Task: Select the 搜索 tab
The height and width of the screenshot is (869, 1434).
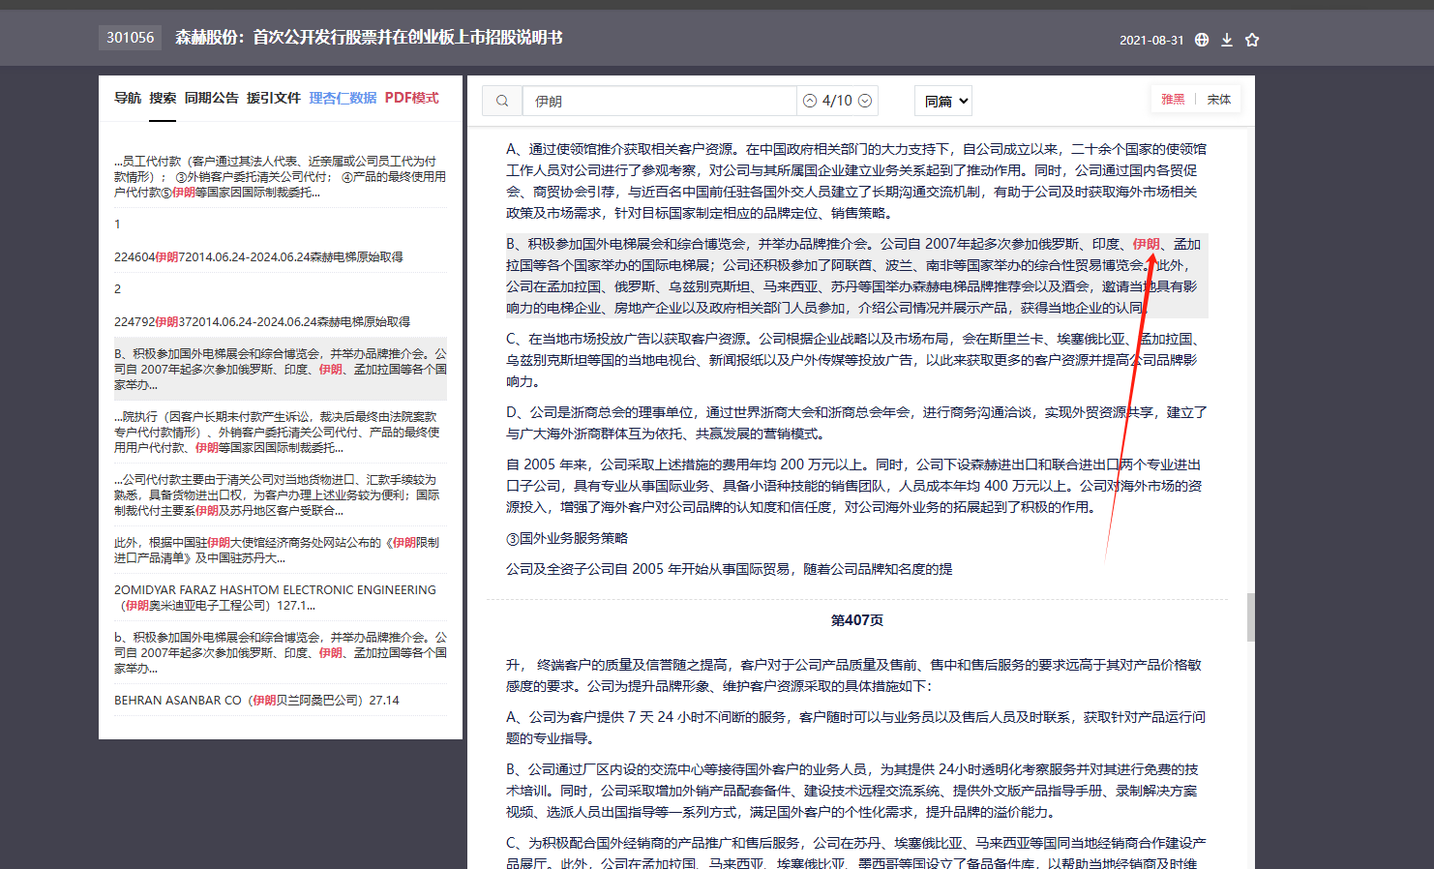Action: pyautogui.click(x=163, y=98)
